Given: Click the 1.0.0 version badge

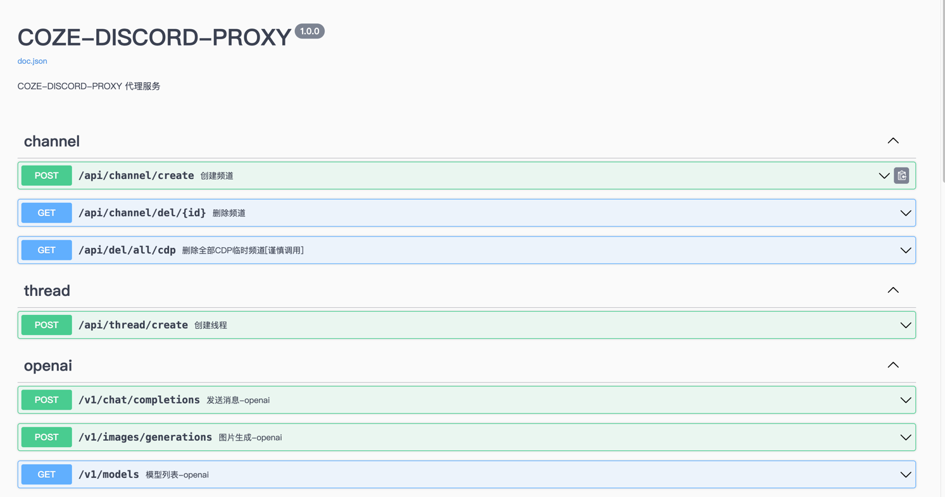Looking at the screenshot, I should click(310, 31).
